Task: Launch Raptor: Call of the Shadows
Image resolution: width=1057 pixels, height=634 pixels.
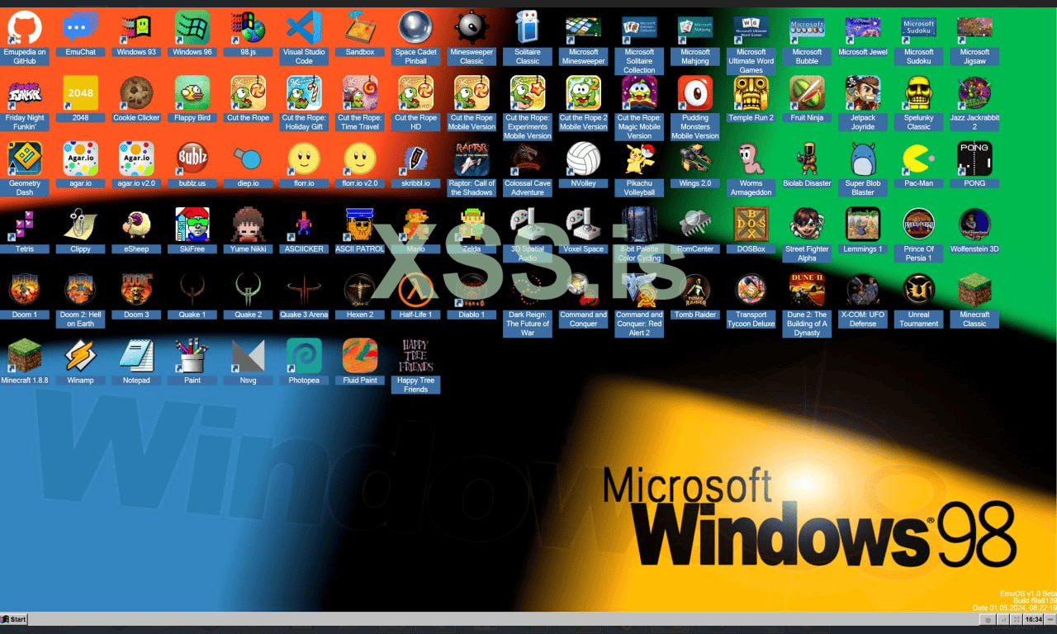Action: coord(472,158)
